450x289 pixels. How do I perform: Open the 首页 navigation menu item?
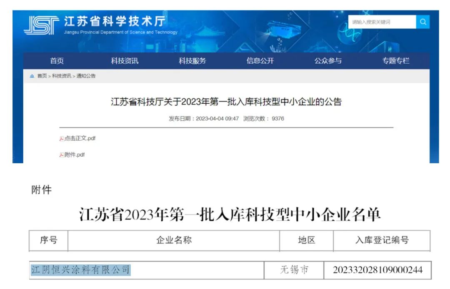(x=57, y=61)
